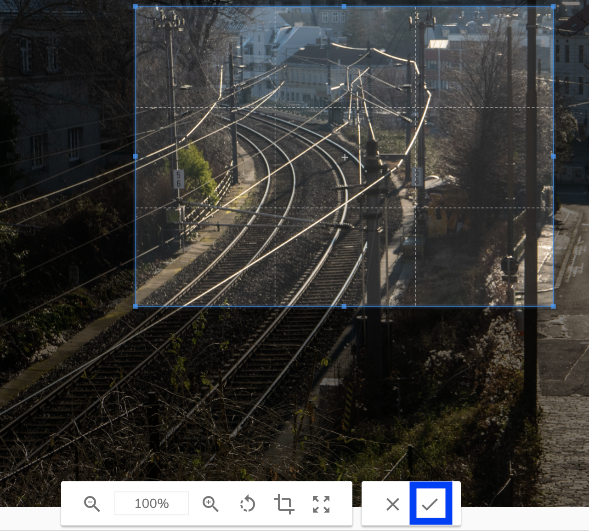
Task: Click the 100% zoom level field
Action: click(x=152, y=504)
